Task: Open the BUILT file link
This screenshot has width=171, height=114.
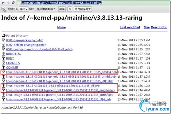Action: [10, 58]
